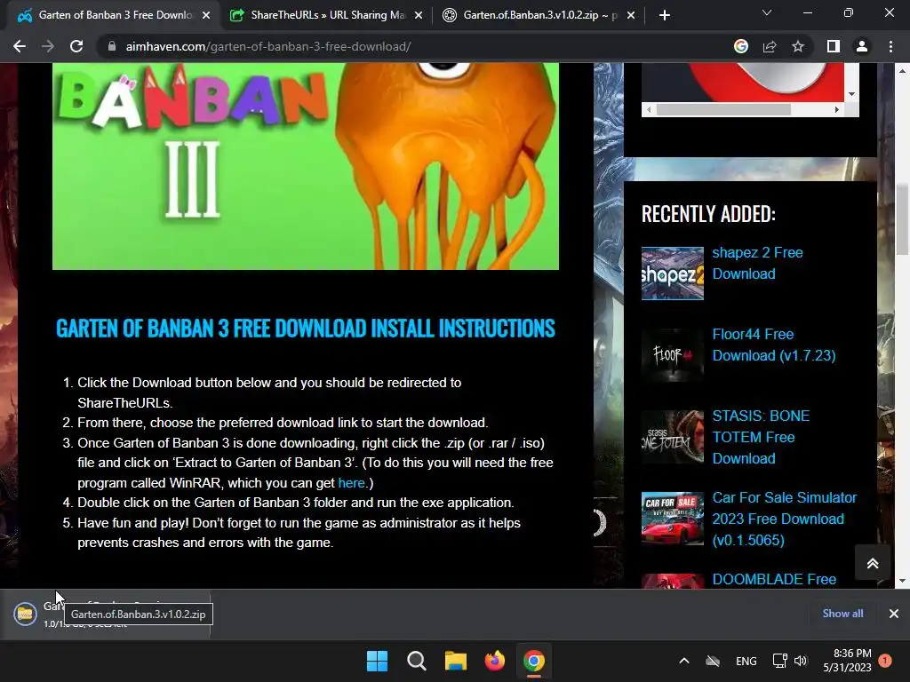910x682 pixels.
Task: Launch Firefox from the taskbar
Action: [494, 661]
